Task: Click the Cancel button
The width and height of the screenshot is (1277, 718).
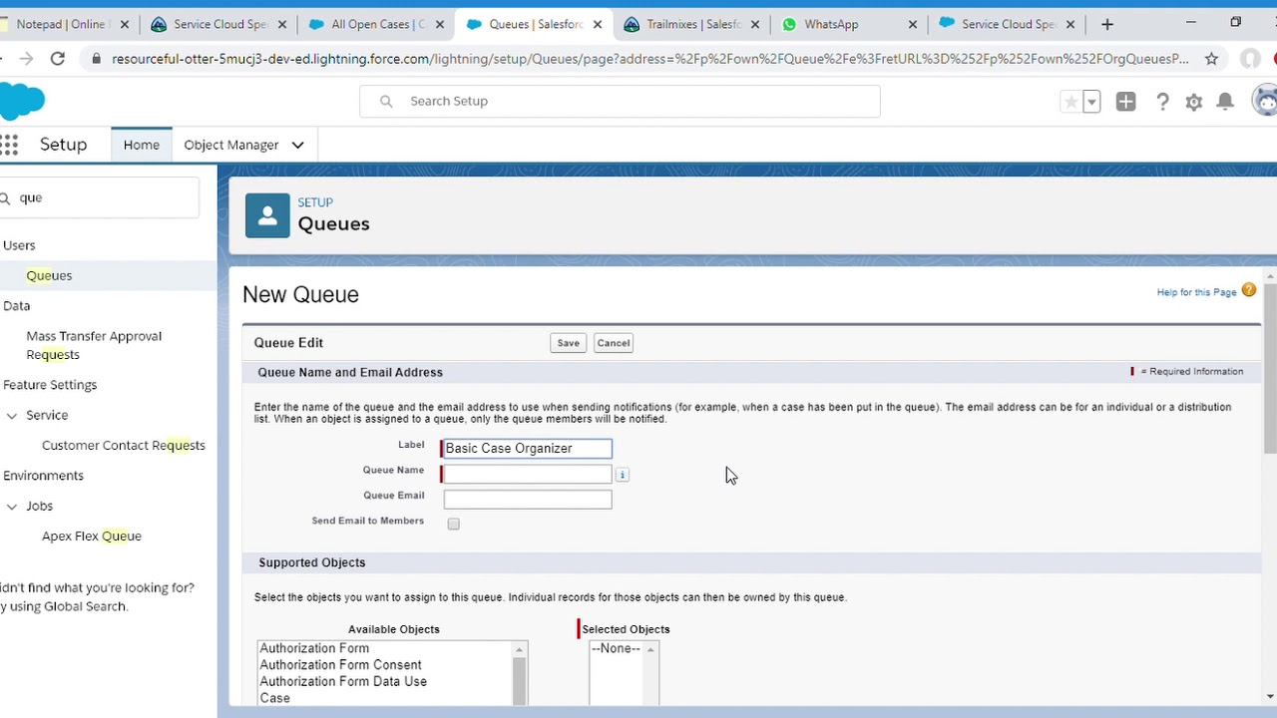Action: [614, 343]
